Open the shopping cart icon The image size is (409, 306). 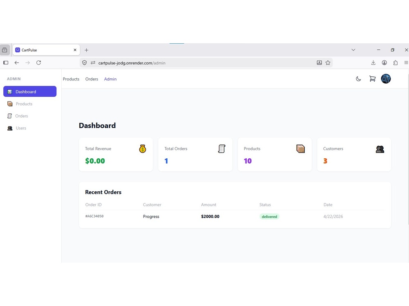pyautogui.click(x=373, y=79)
